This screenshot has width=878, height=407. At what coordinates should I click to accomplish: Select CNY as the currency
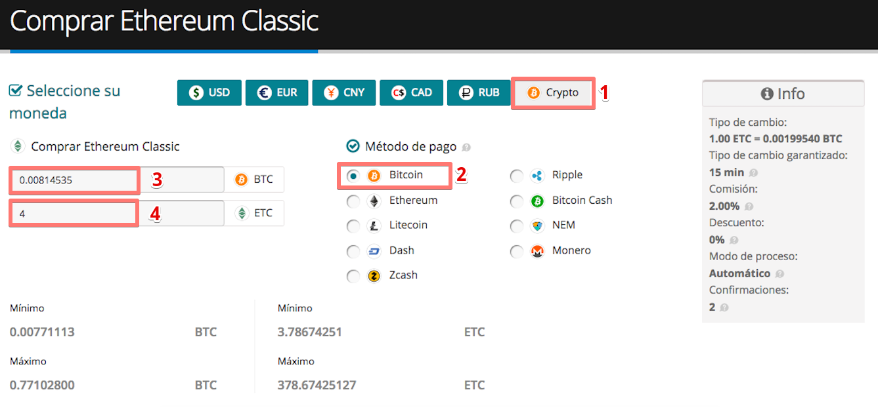pos(343,92)
